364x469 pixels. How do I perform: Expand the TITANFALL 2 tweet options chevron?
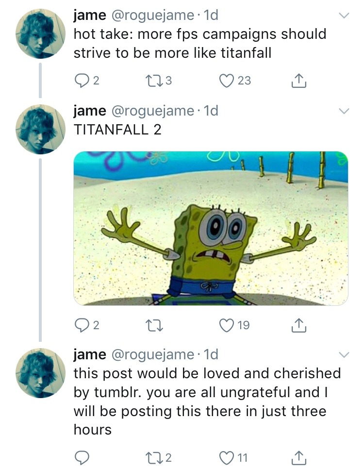[344, 111]
